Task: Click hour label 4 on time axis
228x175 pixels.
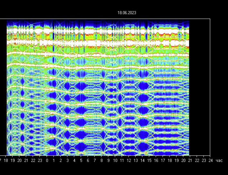Action: pos(74,160)
